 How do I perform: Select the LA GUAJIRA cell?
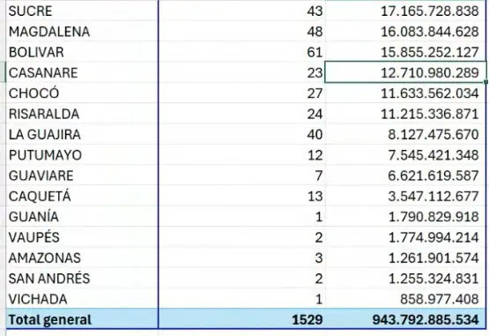pos(82,134)
